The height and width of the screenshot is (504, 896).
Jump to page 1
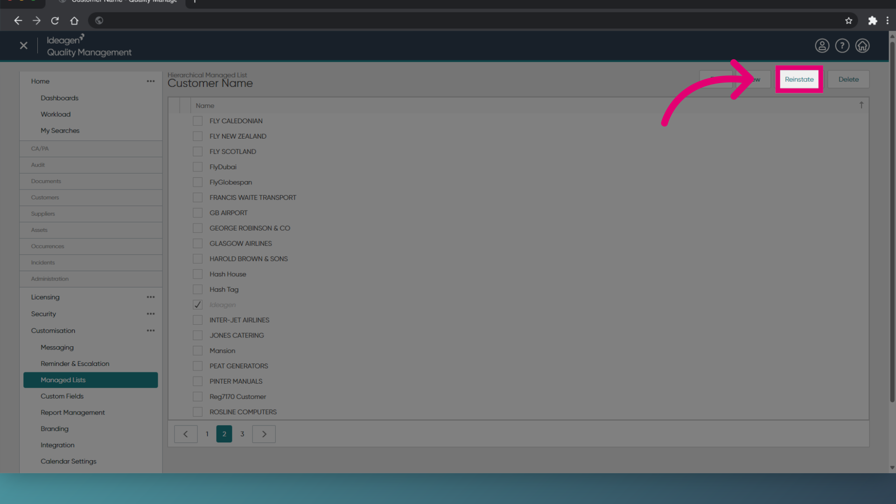[x=207, y=434]
